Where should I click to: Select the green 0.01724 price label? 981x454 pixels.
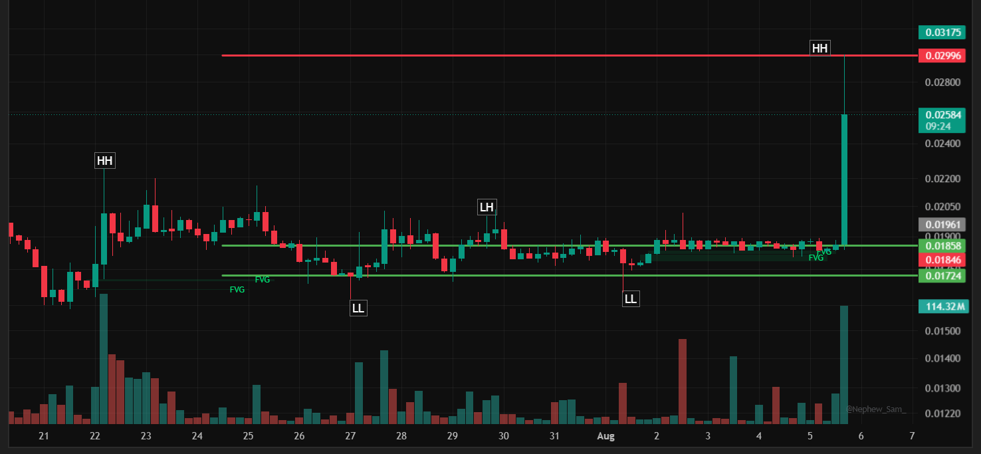(942, 275)
